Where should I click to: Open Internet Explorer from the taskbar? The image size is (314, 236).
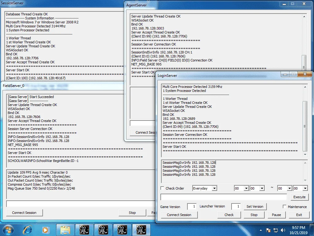27,230
